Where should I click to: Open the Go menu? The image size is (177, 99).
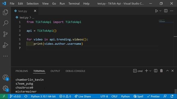54,4
